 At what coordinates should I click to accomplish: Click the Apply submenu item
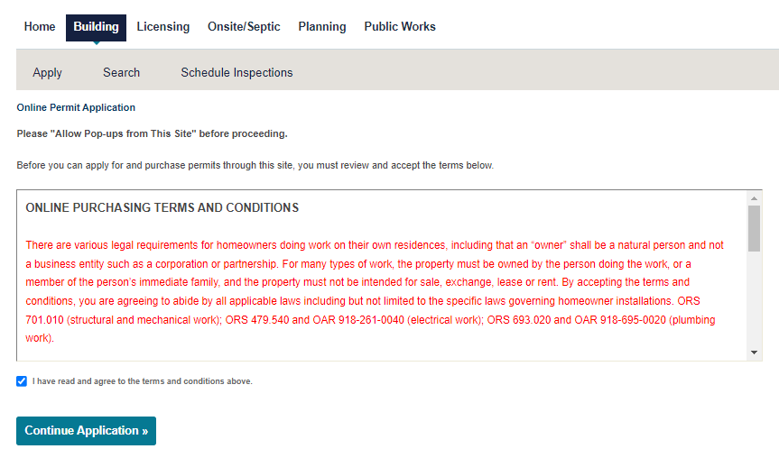click(x=48, y=73)
